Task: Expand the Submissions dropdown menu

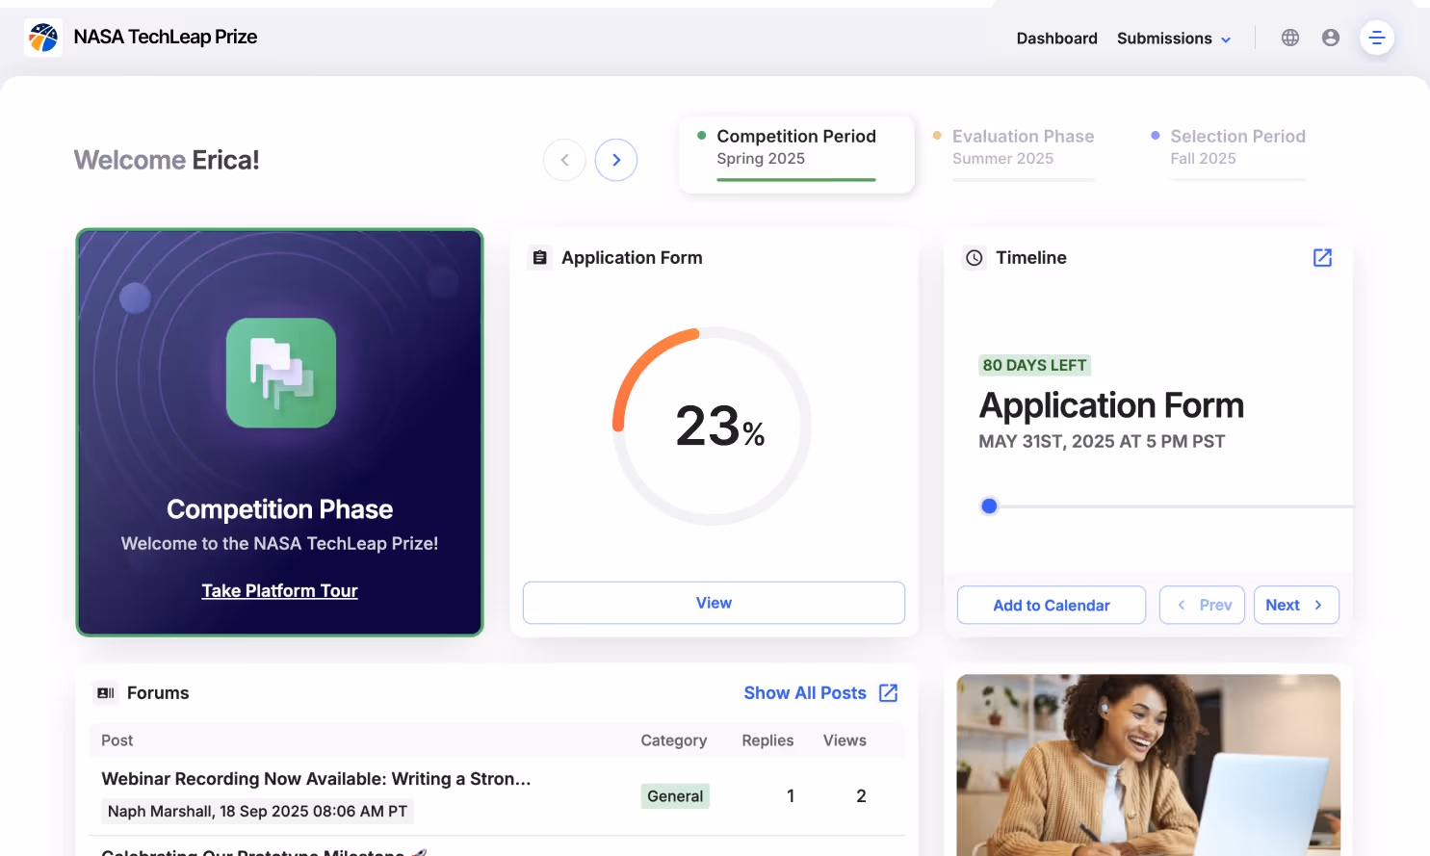Action: [x=1174, y=39]
